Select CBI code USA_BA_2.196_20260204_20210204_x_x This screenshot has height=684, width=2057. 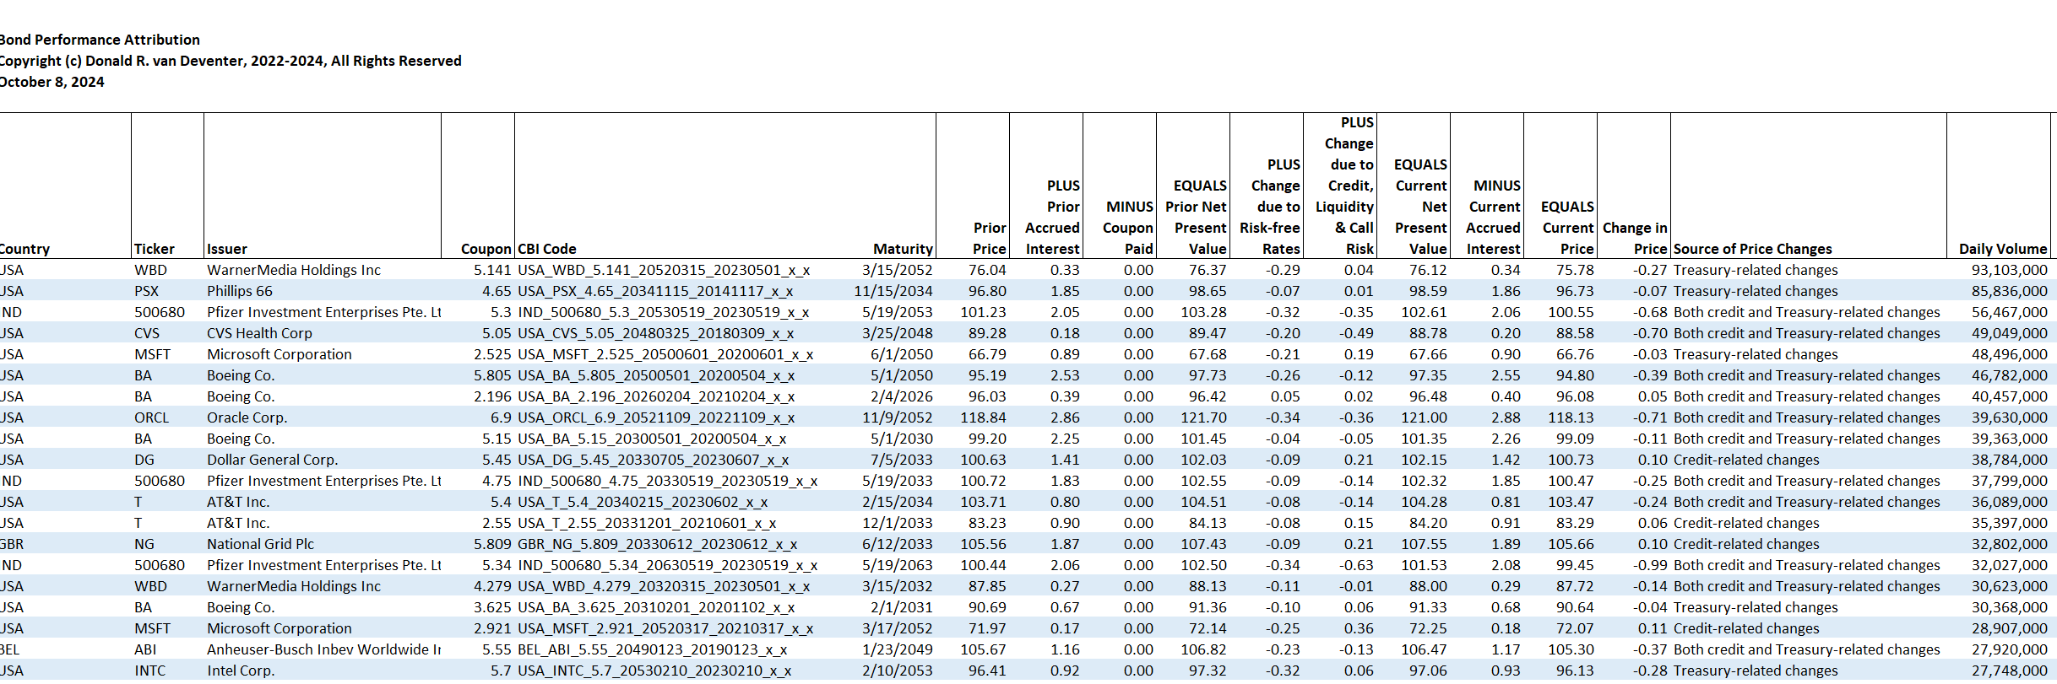pos(656,396)
